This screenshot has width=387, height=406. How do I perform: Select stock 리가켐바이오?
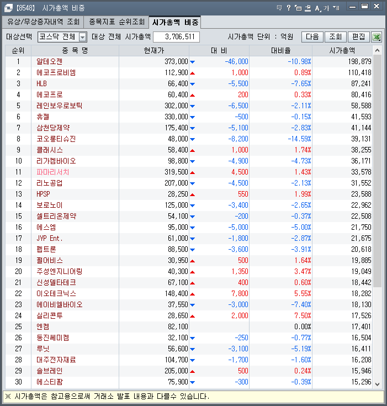pos(56,161)
